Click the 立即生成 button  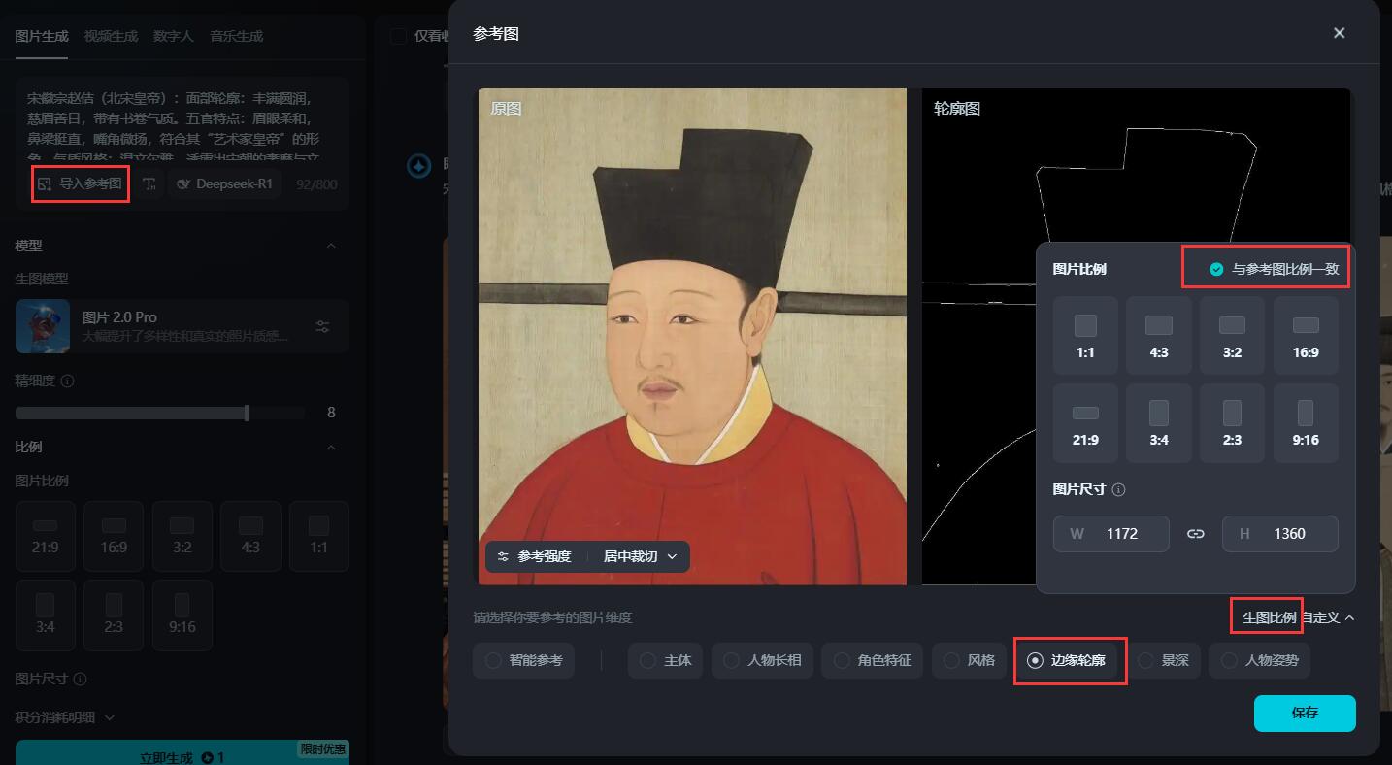182,753
